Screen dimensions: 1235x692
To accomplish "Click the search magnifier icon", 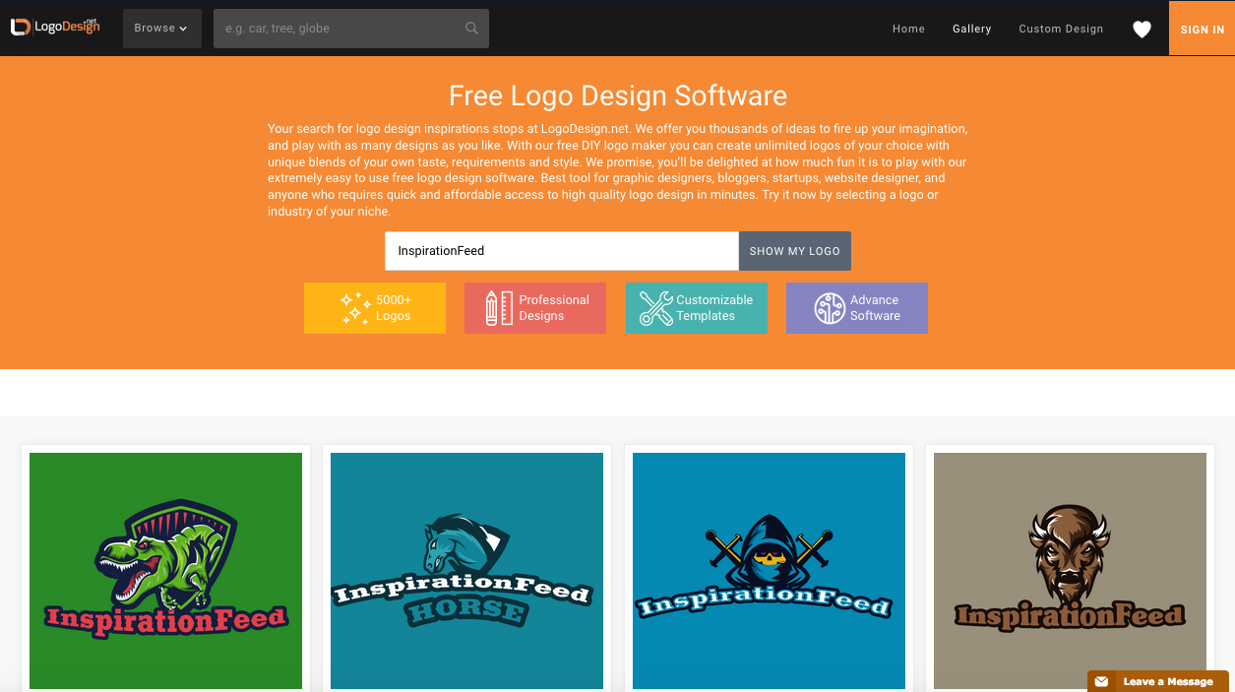I will click(x=471, y=28).
